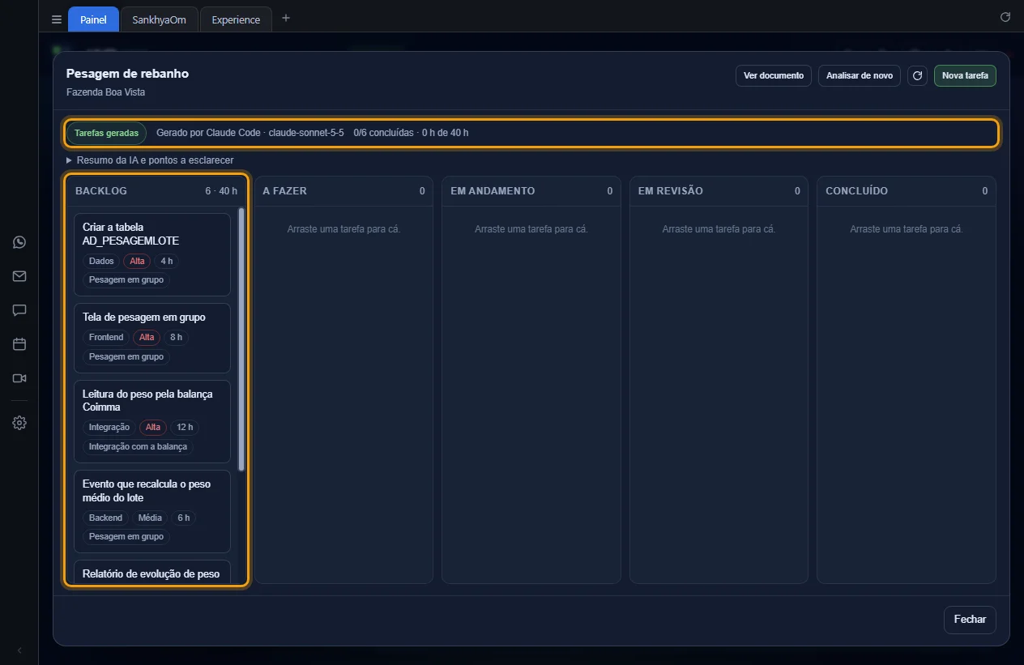Open the Criar a tabela AD_PESAGEMLOTE card
This screenshot has height=665, width=1024.
(152, 254)
